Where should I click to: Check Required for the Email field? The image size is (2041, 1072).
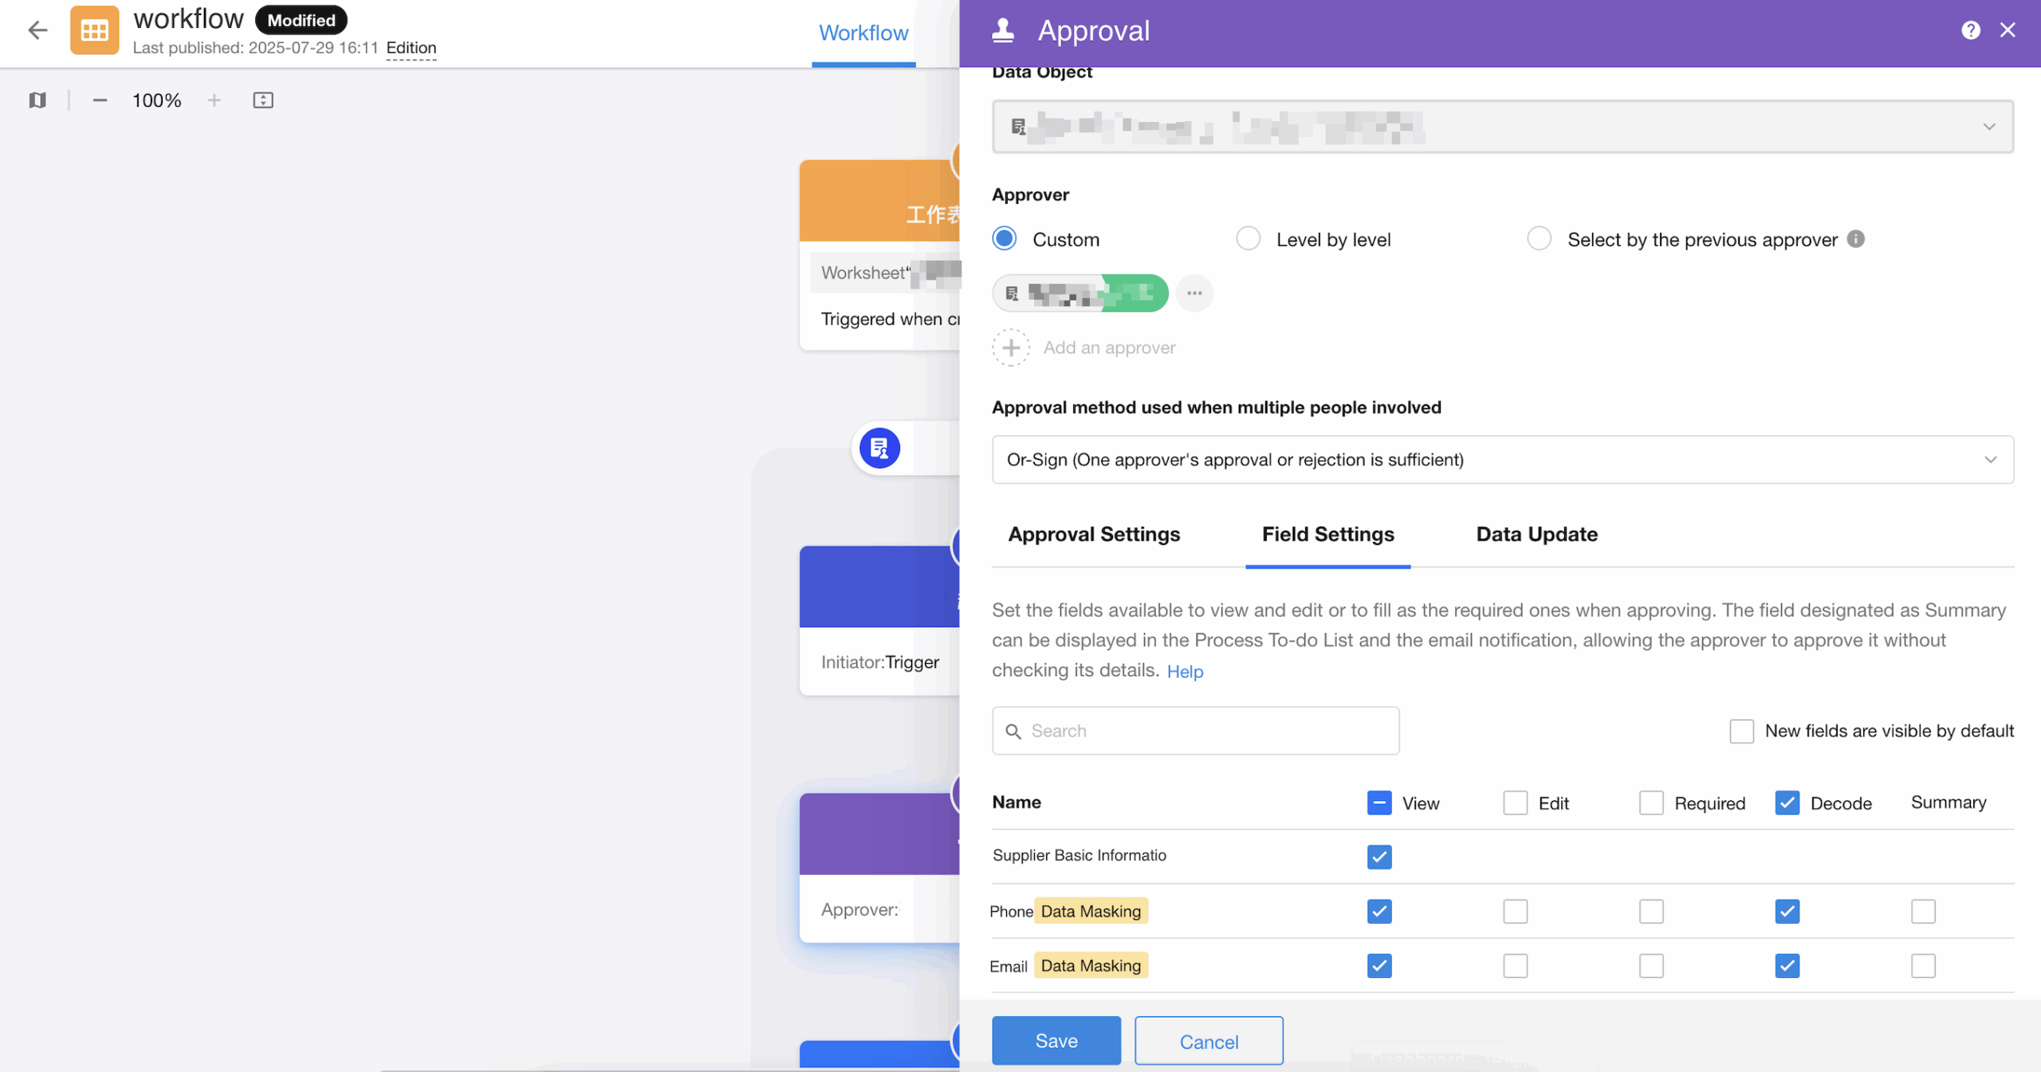click(x=1651, y=966)
